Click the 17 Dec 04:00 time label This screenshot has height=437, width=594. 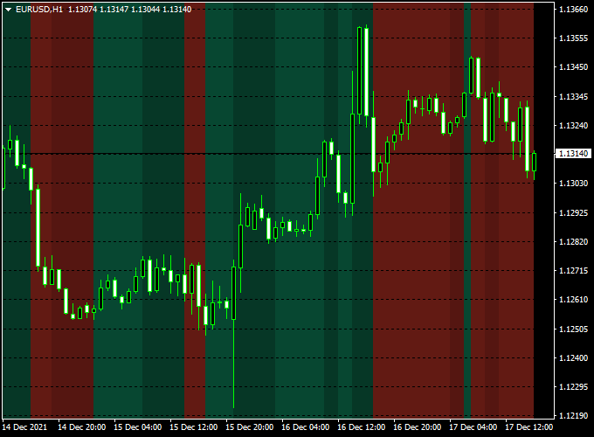coord(473,427)
